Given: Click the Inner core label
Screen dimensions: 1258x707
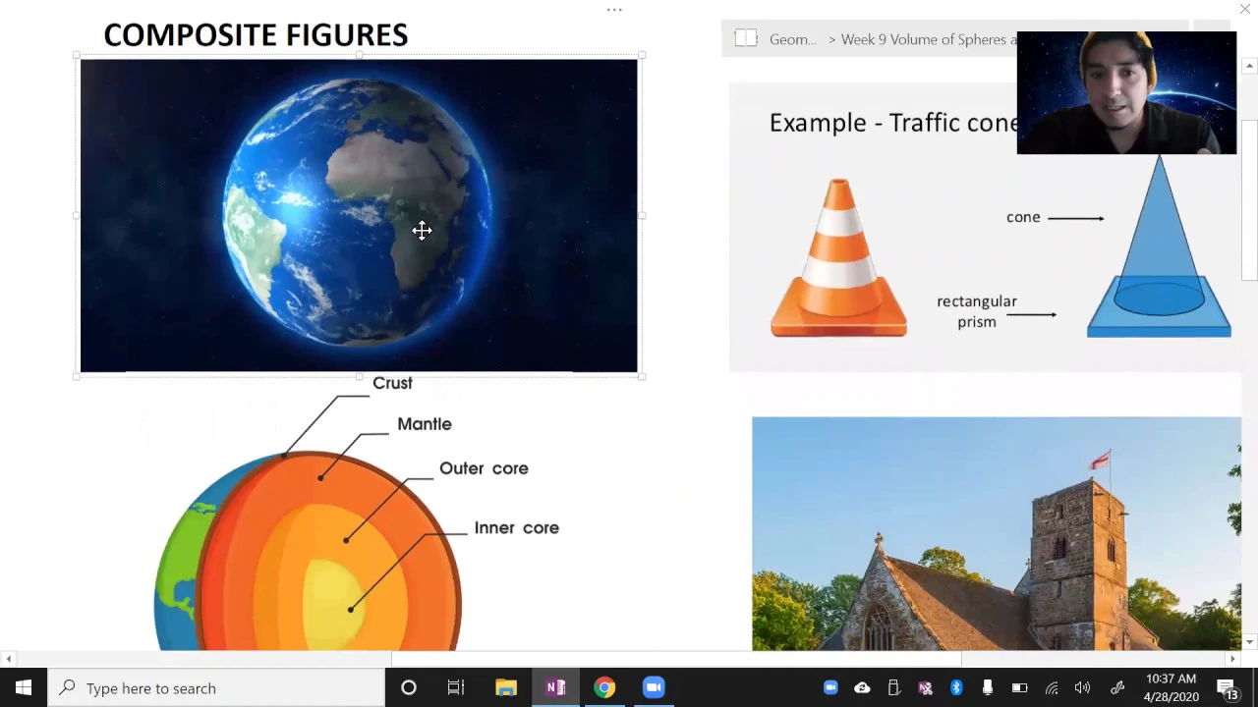Looking at the screenshot, I should click(516, 527).
